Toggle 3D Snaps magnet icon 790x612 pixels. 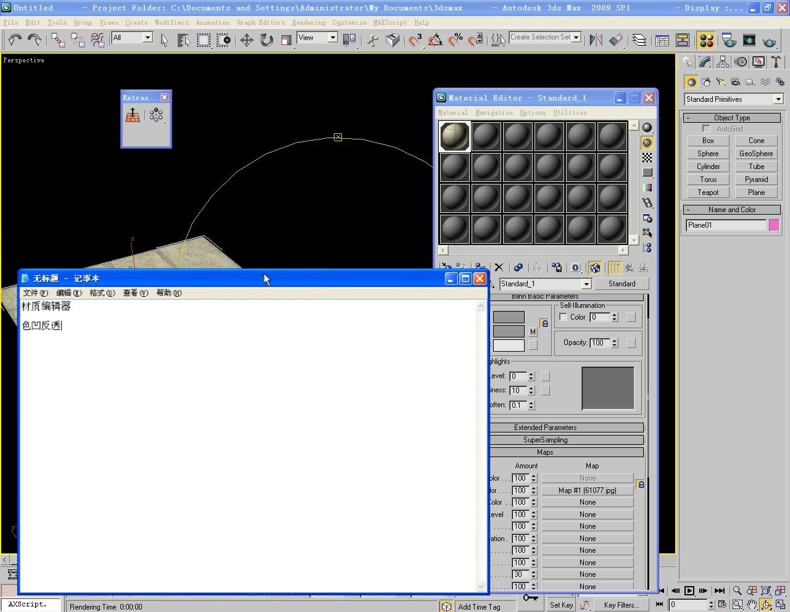point(415,40)
